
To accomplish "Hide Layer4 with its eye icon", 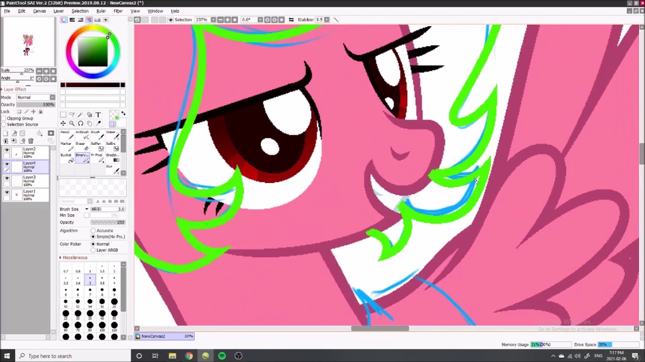I will pyautogui.click(x=7, y=164).
